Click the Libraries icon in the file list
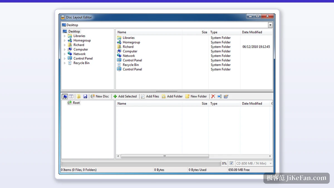 point(119,38)
